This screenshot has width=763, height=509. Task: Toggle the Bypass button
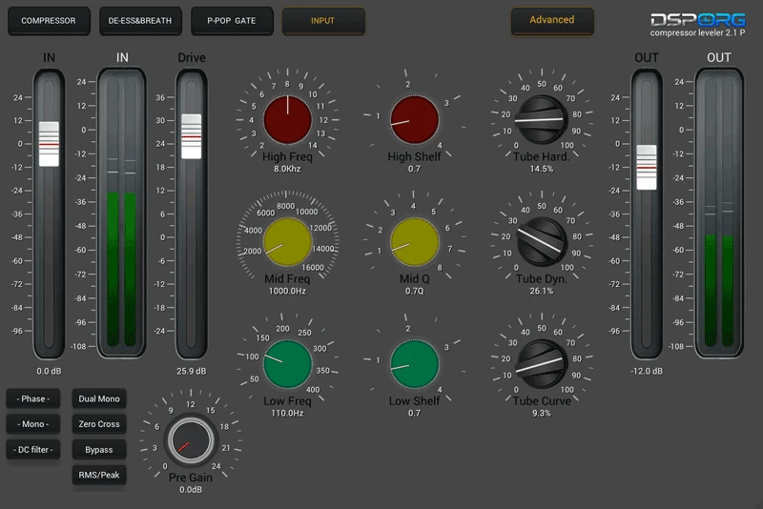point(99,450)
